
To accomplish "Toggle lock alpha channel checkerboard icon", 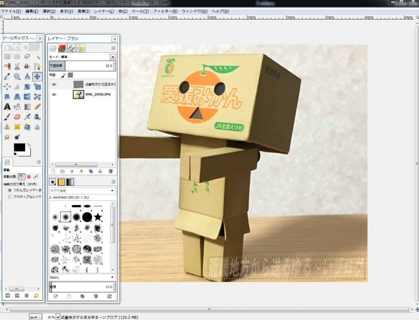I will point(70,75).
